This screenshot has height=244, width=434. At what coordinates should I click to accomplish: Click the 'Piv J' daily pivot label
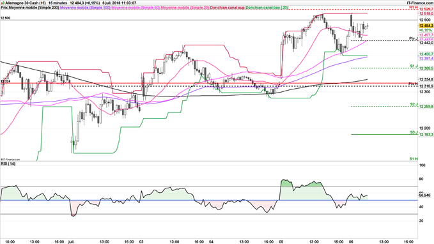(414, 38)
